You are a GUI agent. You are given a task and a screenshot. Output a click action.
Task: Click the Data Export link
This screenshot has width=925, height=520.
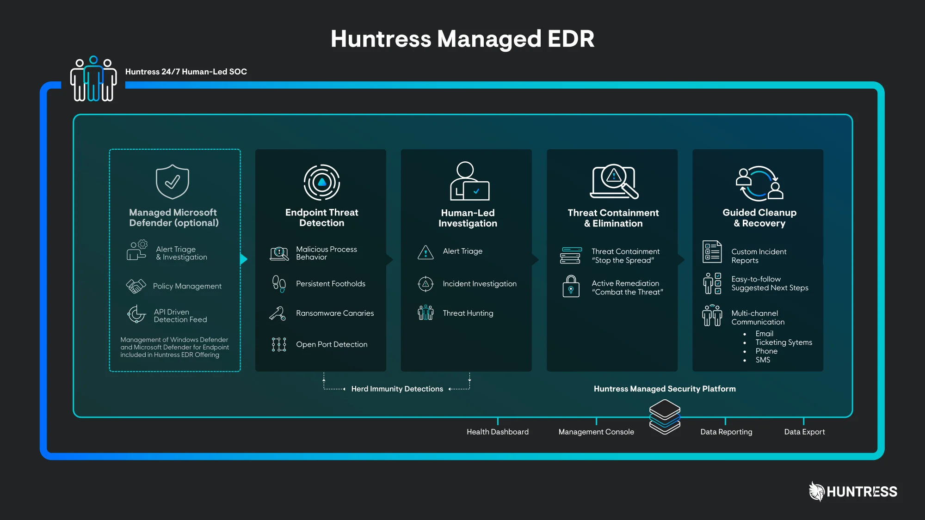pyautogui.click(x=804, y=432)
